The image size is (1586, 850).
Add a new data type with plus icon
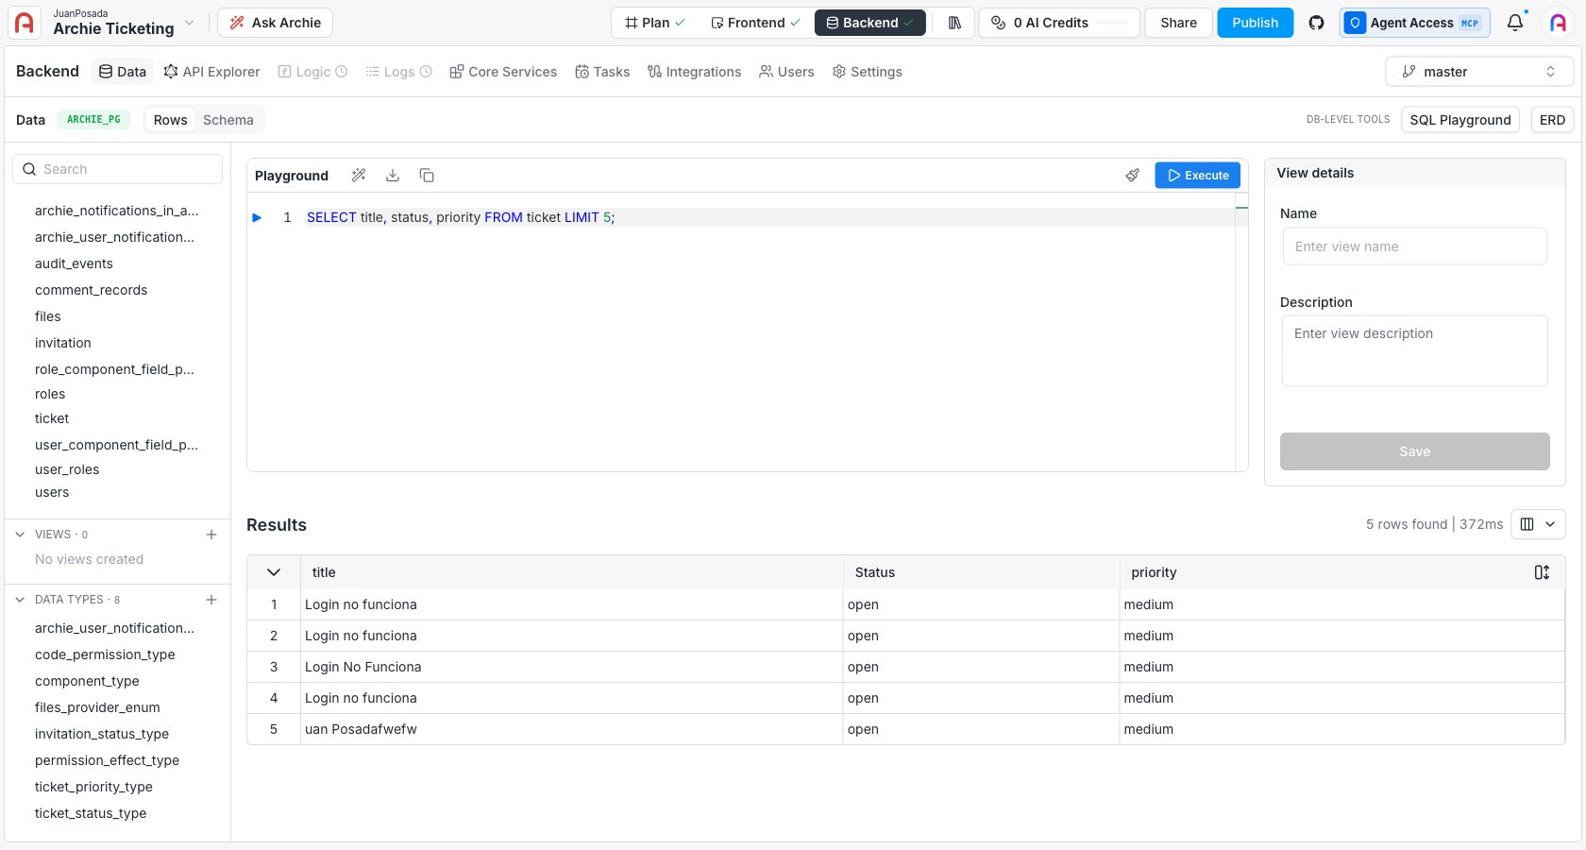pos(211,600)
